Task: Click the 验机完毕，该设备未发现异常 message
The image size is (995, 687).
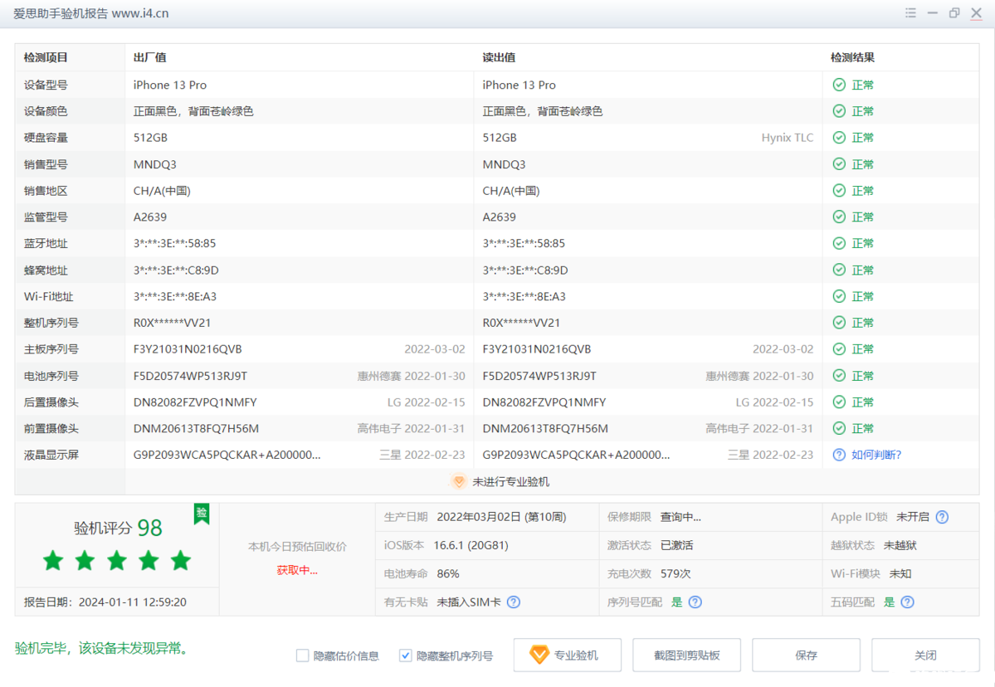Action: coord(101,648)
